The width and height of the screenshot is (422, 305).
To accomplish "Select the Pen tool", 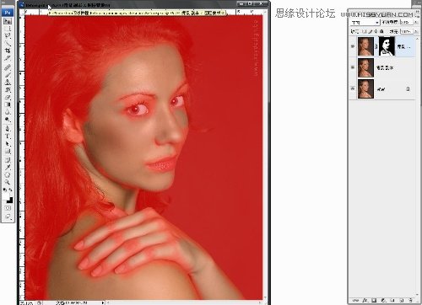I will click(x=8, y=129).
